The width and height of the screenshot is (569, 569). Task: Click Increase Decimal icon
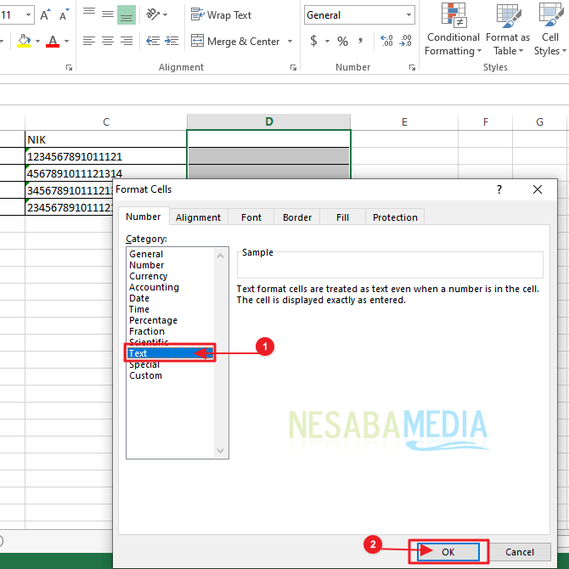pyautogui.click(x=386, y=41)
